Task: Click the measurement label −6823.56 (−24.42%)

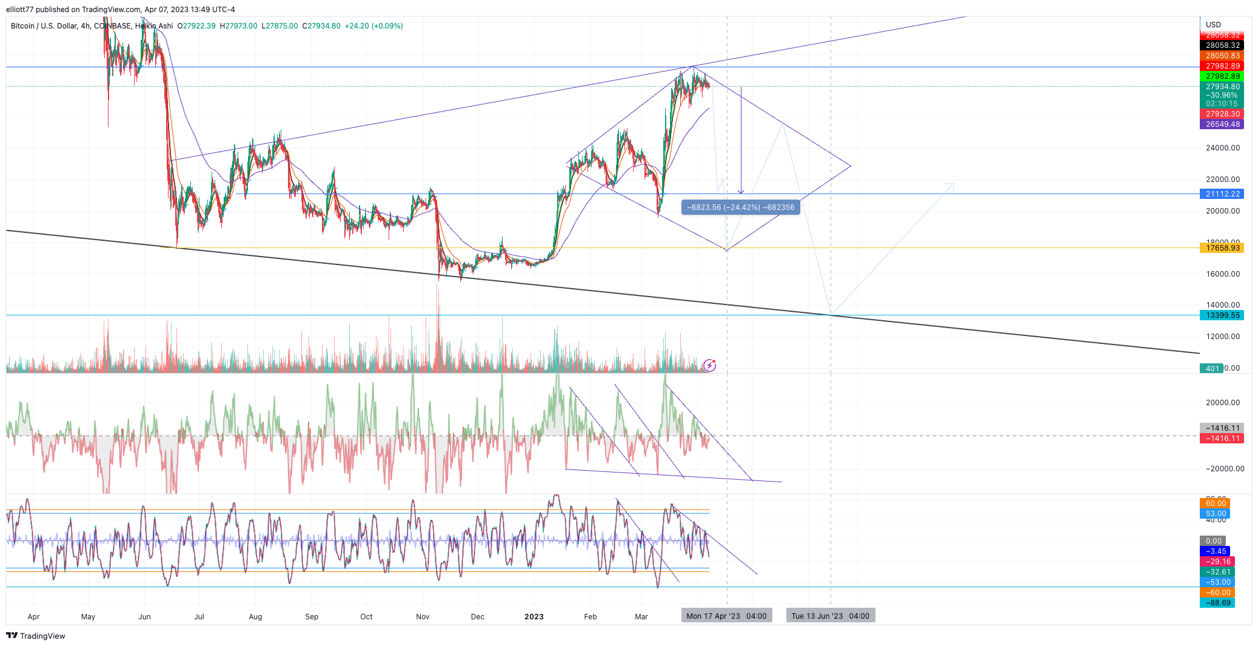Action: pos(741,207)
